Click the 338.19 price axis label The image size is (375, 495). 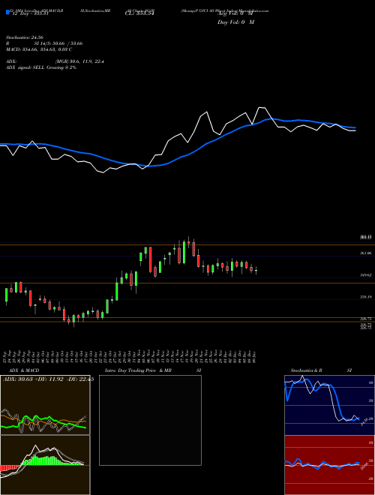click(366, 297)
